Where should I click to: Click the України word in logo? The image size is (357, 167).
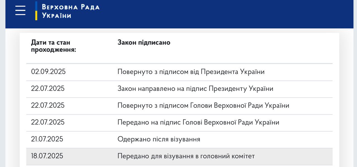(x=57, y=16)
